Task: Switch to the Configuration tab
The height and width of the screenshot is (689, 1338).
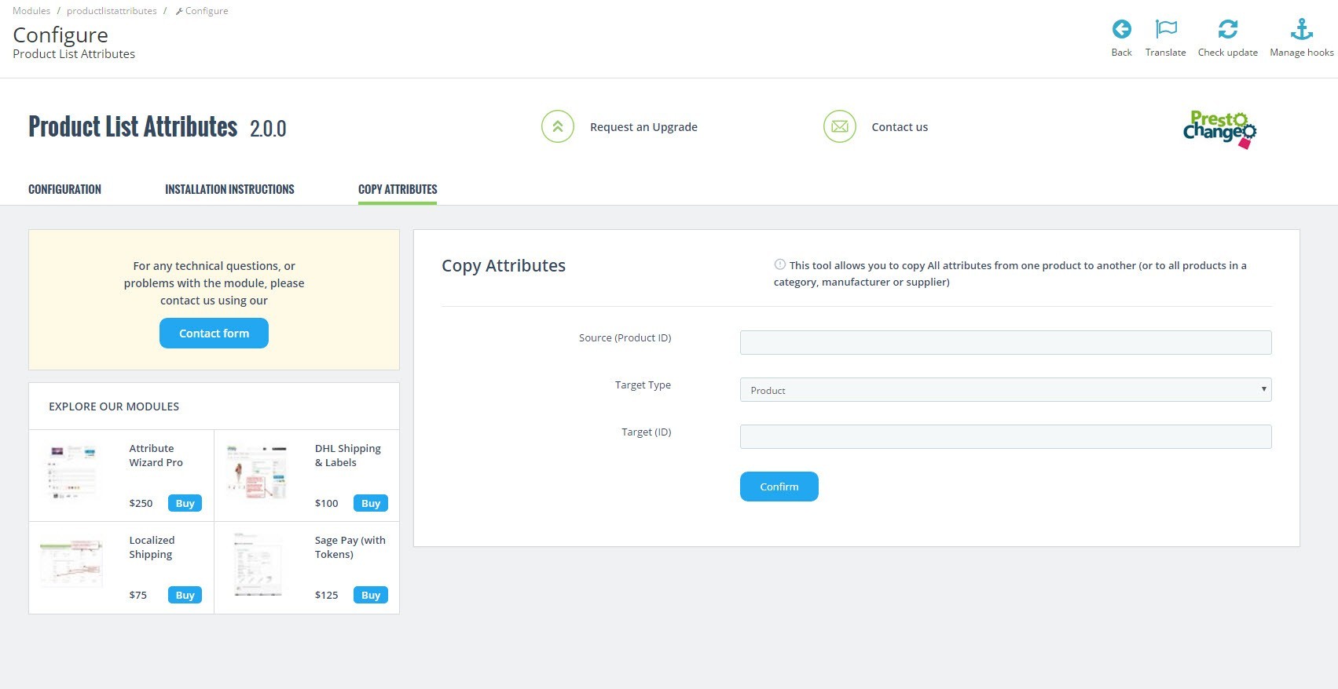Action: click(x=64, y=189)
